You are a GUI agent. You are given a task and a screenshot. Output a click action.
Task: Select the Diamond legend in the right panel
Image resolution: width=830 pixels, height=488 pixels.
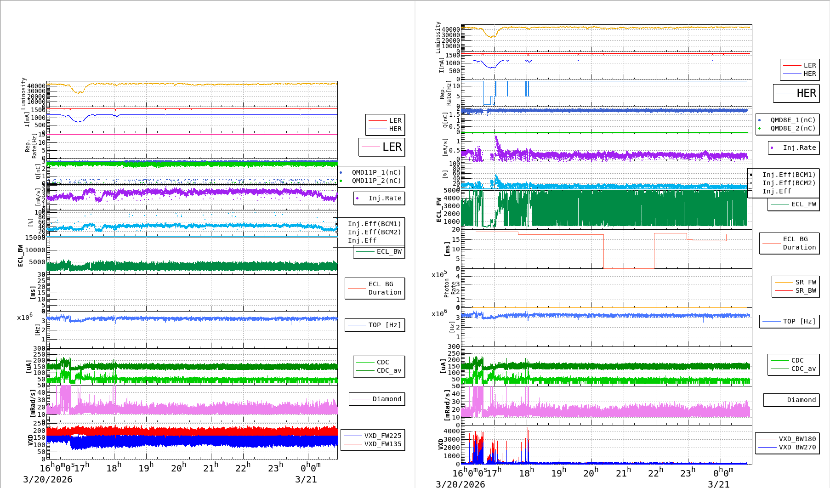pos(801,400)
